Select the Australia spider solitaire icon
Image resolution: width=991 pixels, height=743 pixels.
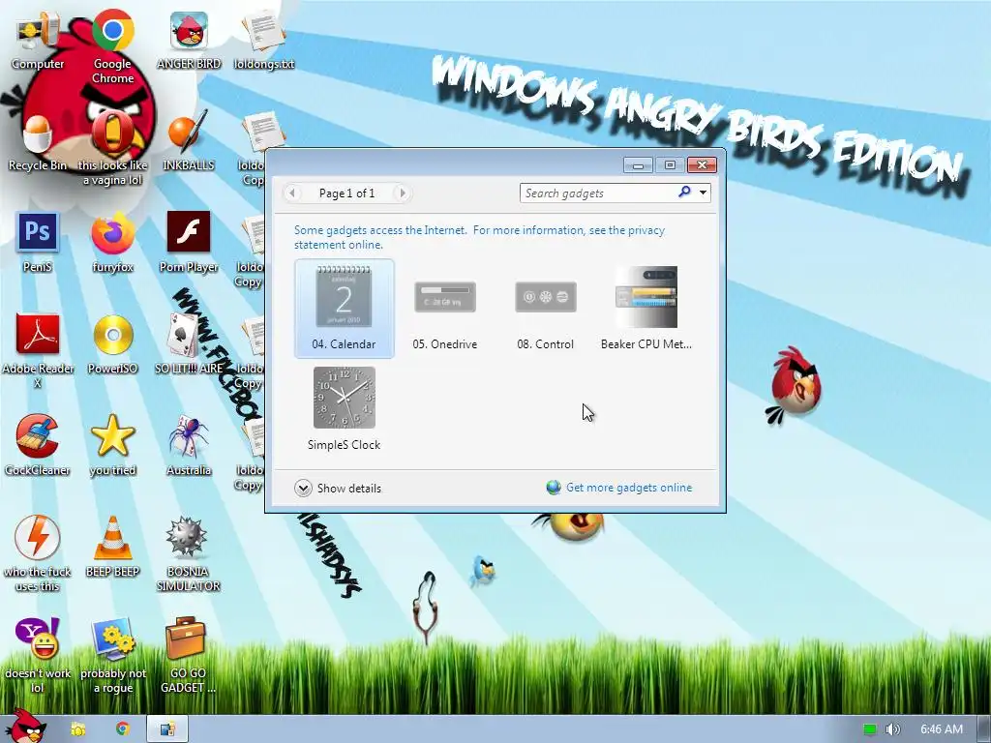[x=189, y=446]
